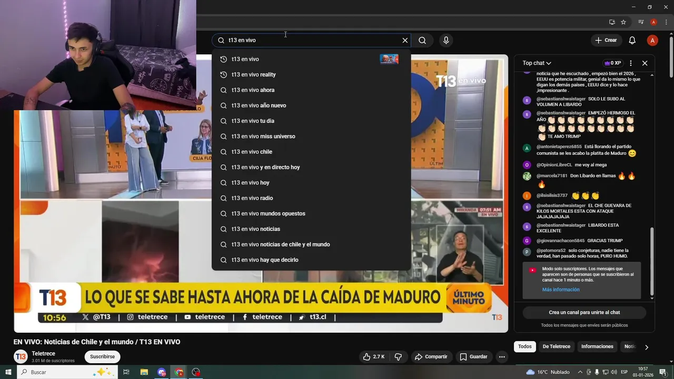The height and width of the screenshot is (379, 674).
Task: Click Crea un canal para unirte al chat
Action: (584, 312)
